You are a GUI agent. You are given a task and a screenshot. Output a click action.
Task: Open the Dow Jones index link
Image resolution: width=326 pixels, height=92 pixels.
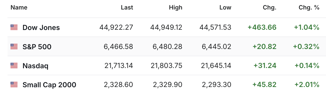coord(41,27)
